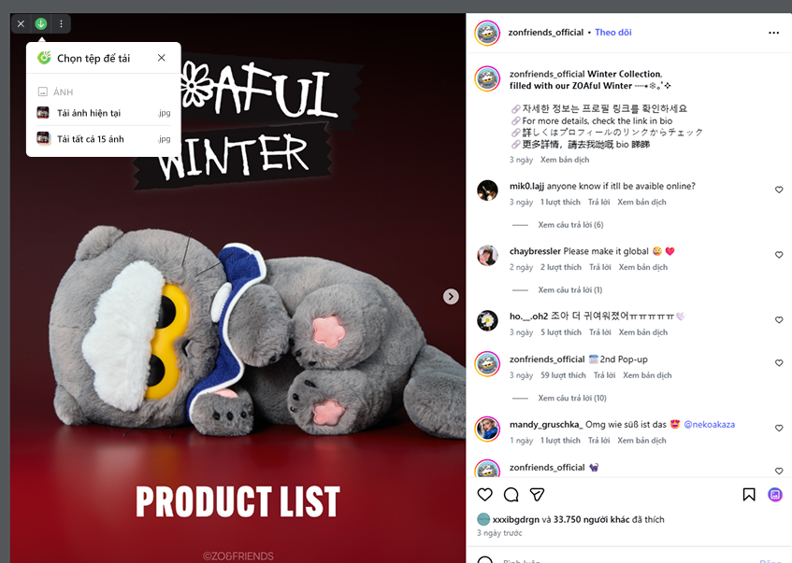Open comments with the speech bubble icon
Image resolution: width=792 pixels, height=563 pixels.
[511, 495]
